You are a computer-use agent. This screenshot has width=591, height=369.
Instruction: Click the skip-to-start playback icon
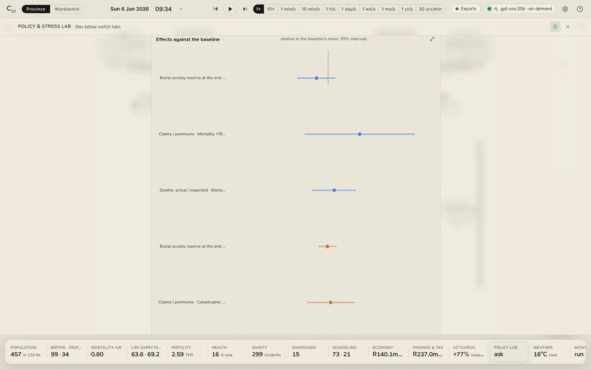pos(215,9)
